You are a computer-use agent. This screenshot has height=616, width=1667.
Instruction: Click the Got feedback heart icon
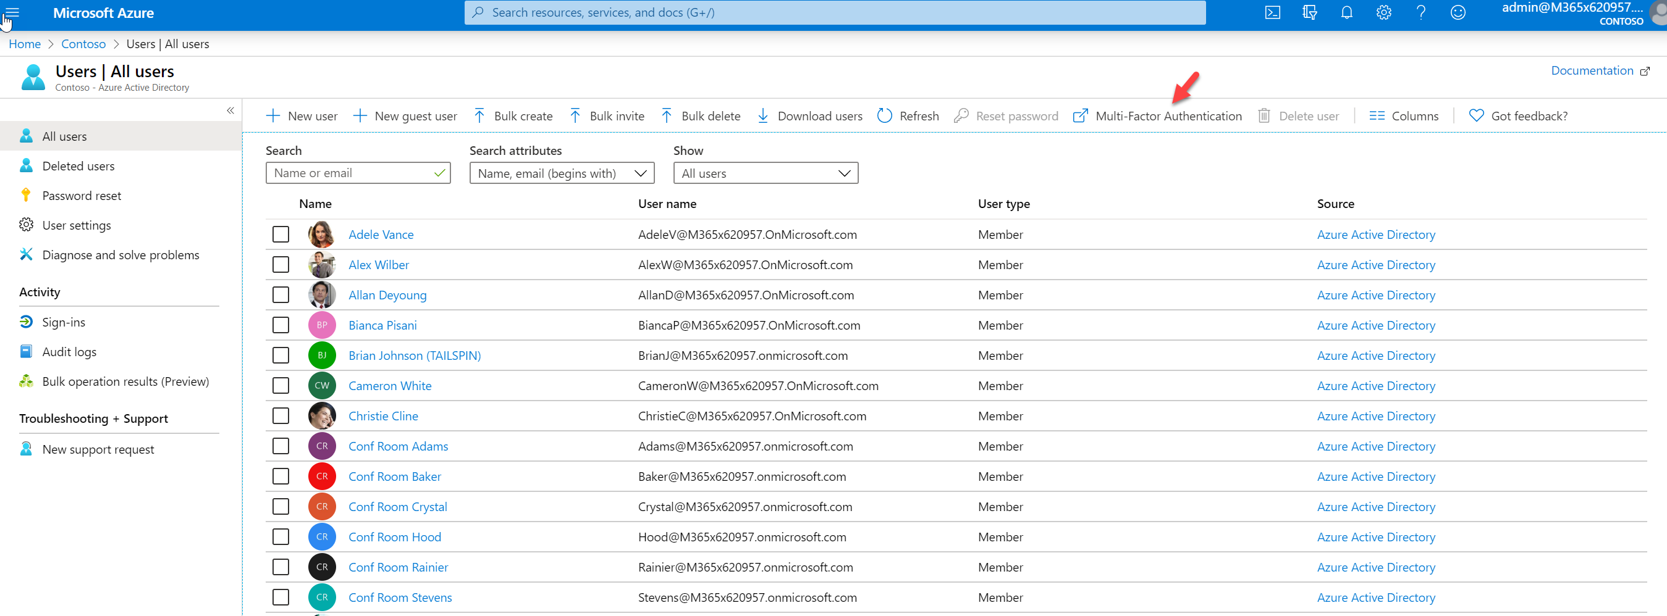tap(1476, 115)
